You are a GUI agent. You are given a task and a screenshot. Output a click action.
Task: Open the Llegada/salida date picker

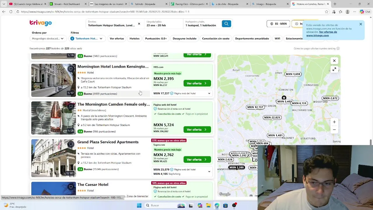click(164, 24)
